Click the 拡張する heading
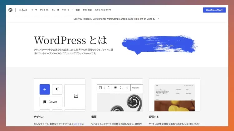Screen dimensions: 234x131 (x=154, y=117)
